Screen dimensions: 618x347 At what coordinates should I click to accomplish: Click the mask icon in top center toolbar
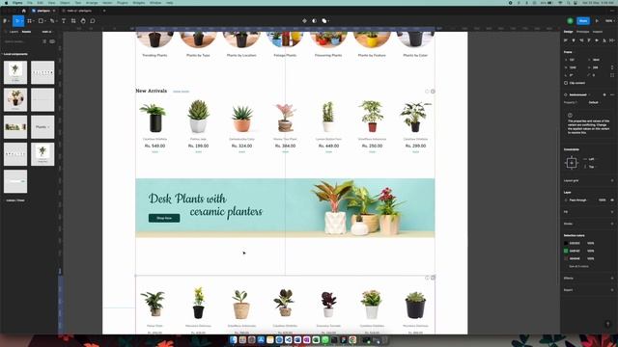pos(314,21)
